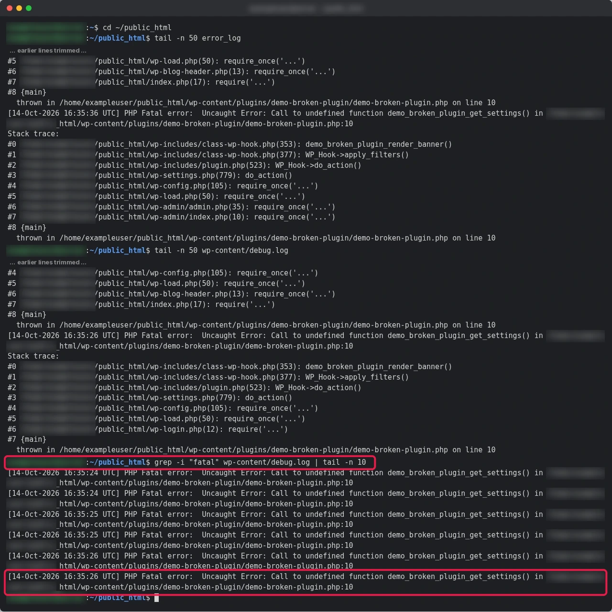
Task: Click the wp-login.php(12) stack frame
Action: [148, 429]
